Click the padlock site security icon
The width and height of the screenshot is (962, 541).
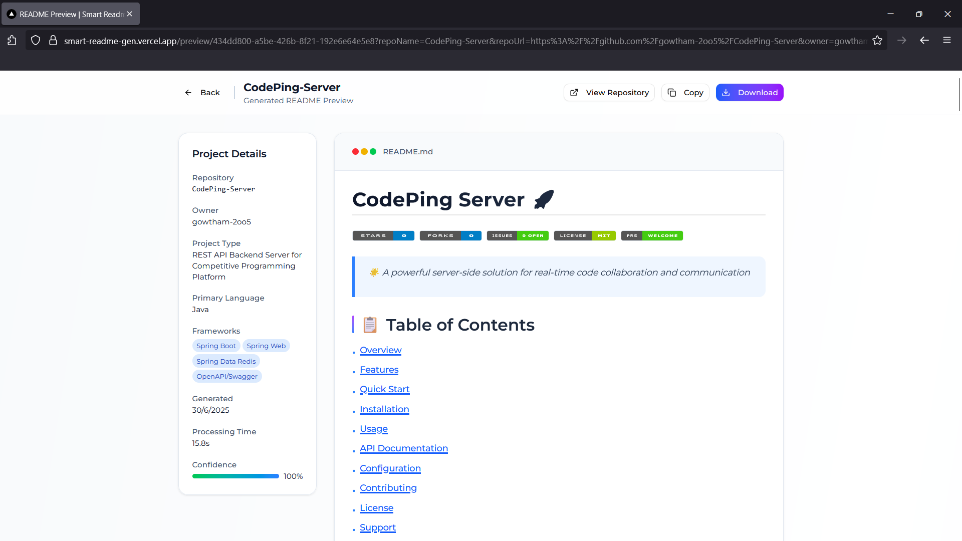click(x=53, y=41)
